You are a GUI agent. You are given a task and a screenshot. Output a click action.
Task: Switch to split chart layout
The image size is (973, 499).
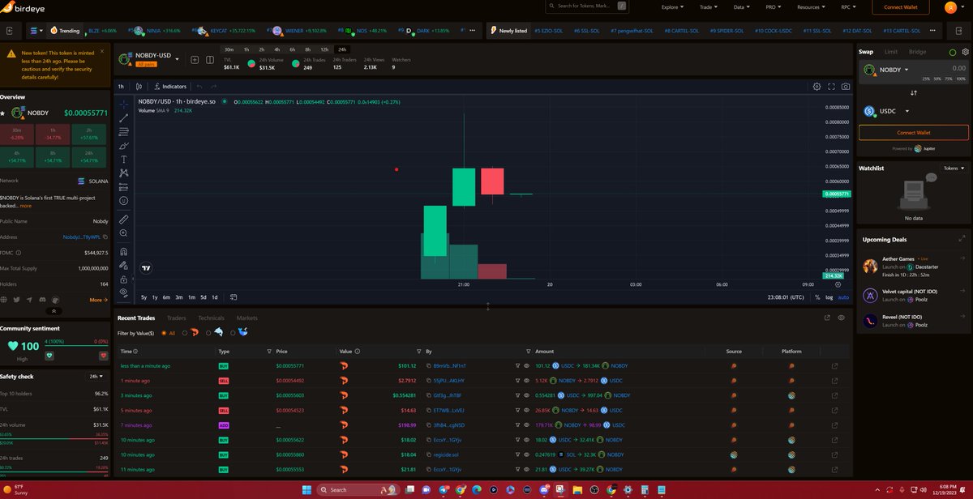209,59
